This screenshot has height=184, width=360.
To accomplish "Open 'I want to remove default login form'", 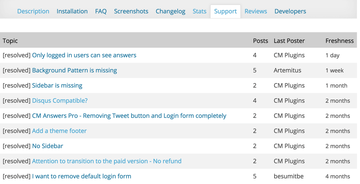I will 81,176.
